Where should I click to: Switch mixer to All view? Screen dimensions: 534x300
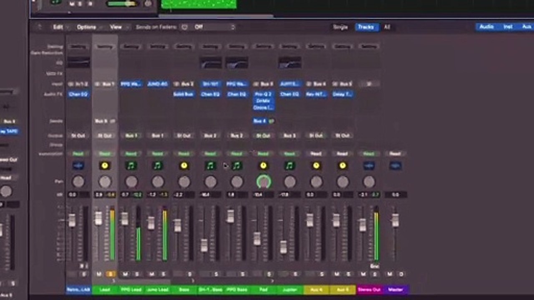pyautogui.click(x=387, y=27)
